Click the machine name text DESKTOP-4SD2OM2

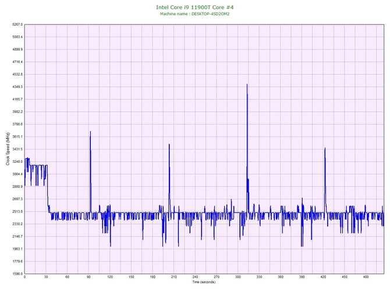click(x=210, y=14)
